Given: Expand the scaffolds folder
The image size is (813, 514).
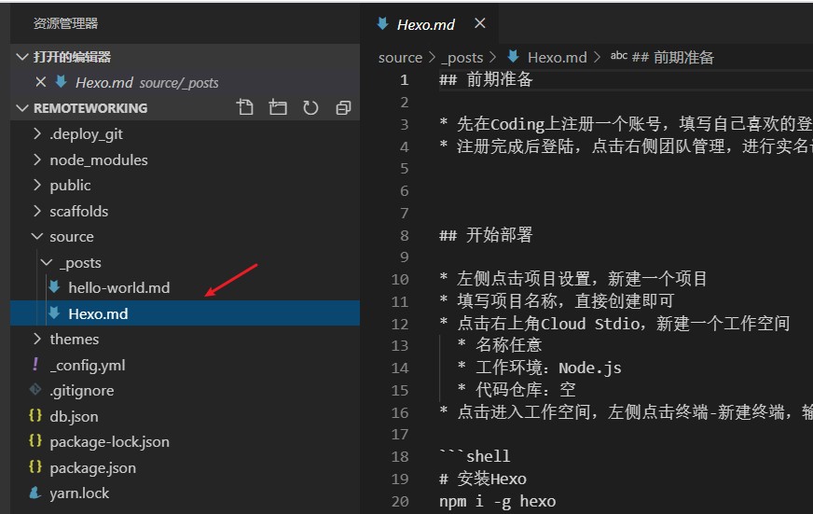Looking at the screenshot, I should [x=36, y=211].
